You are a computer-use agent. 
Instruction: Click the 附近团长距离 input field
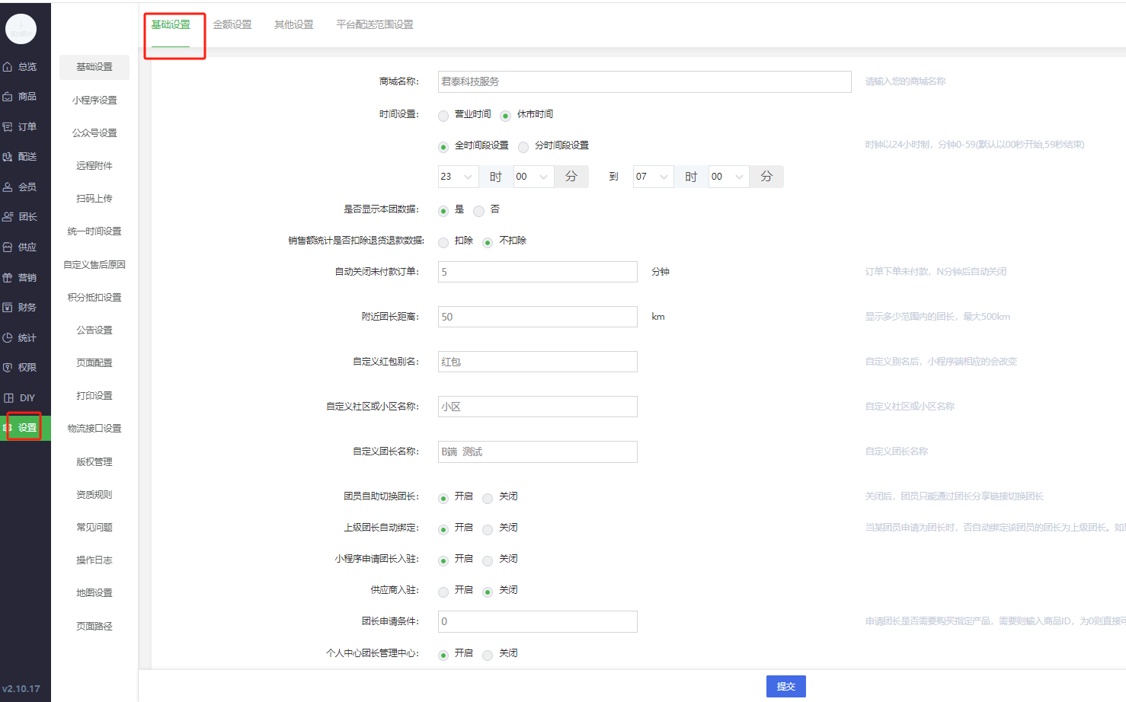[x=537, y=317]
